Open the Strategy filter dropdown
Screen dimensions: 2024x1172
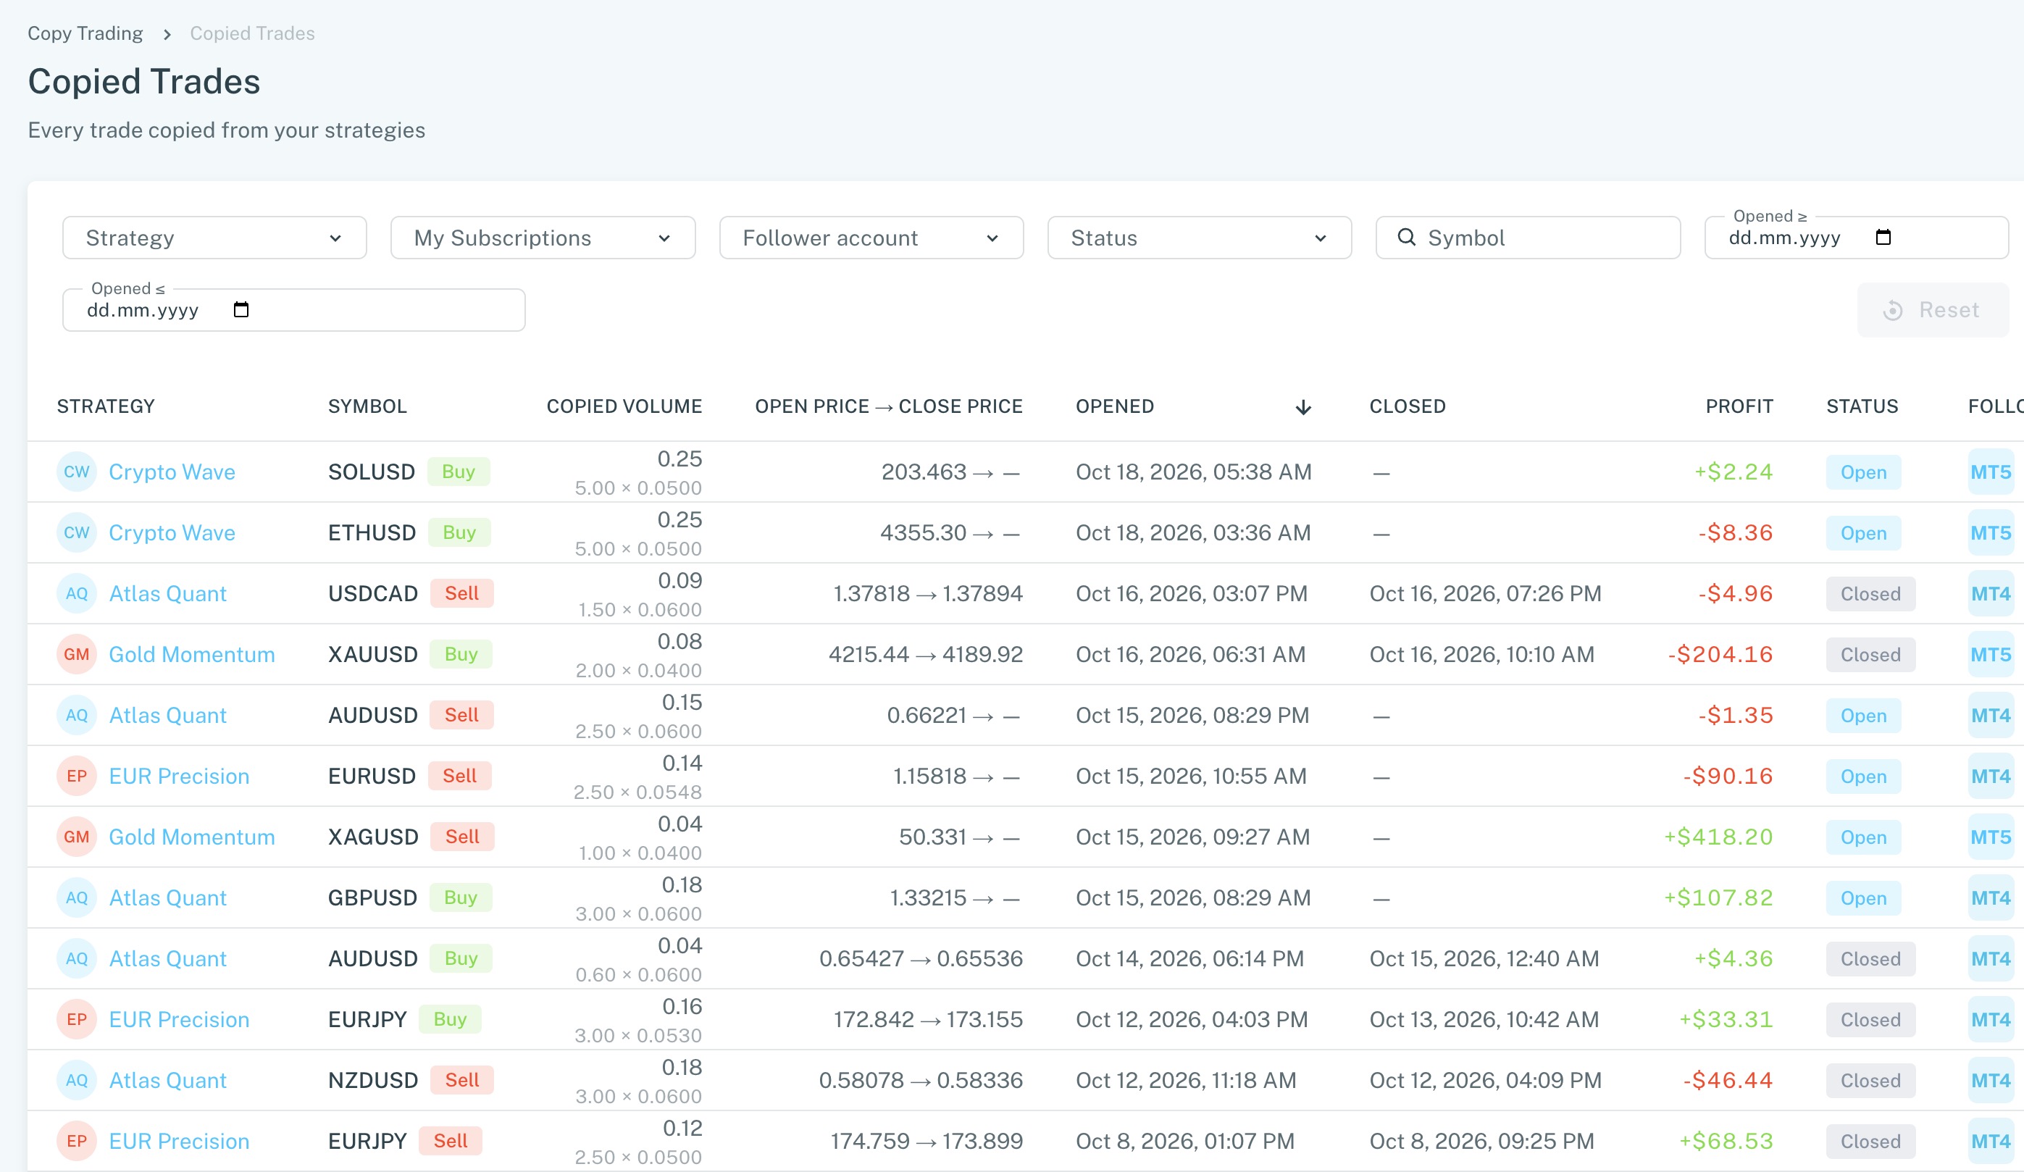pos(214,238)
